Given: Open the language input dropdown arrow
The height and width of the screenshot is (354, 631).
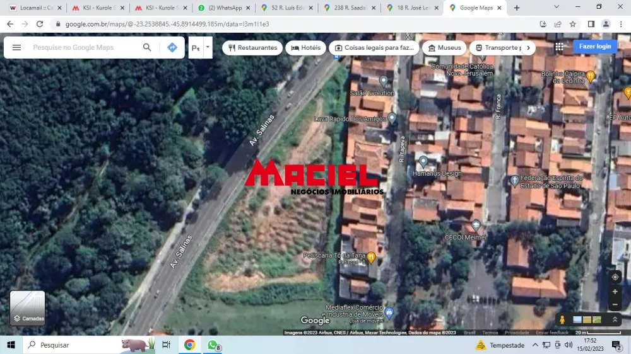Looking at the screenshot, I should pos(208,47).
